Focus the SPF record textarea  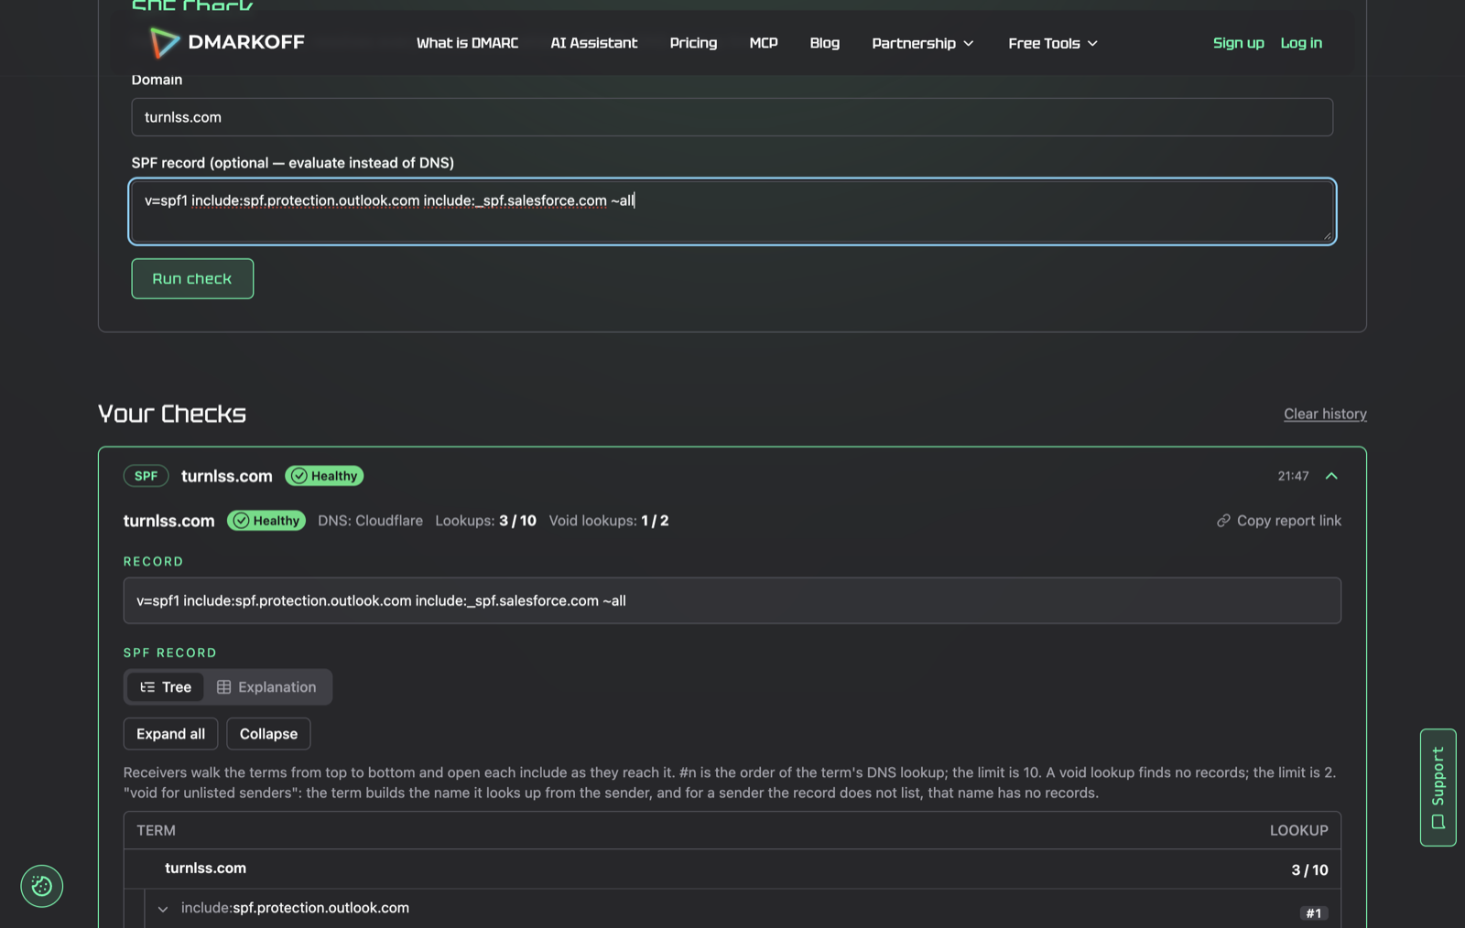pos(732,211)
